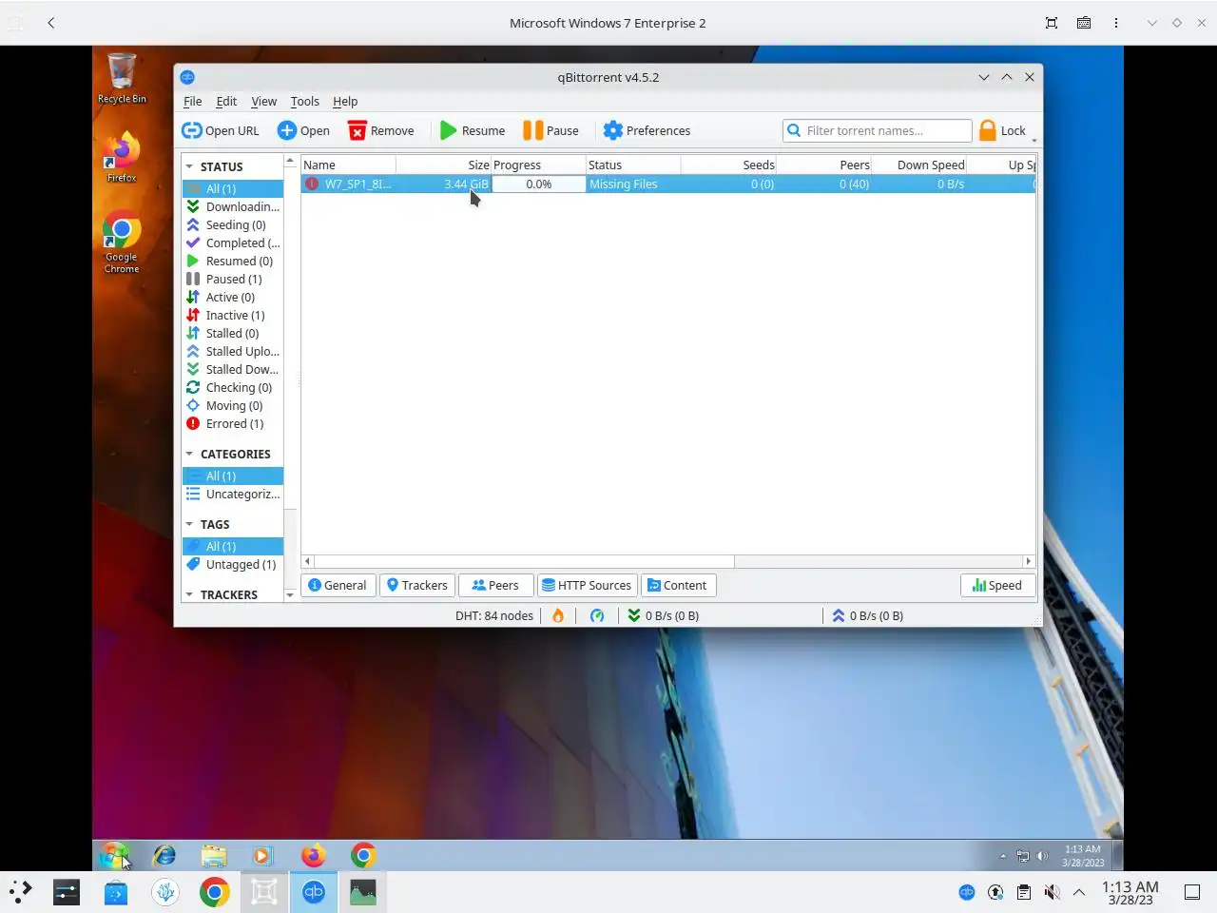The height and width of the screenshot is (913, 1217).
Task: Sort torrents by Status column
Action: click(633, 165)
